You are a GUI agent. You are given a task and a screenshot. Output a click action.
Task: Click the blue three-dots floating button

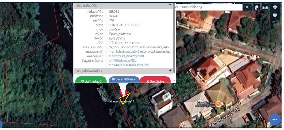pos(275,120)
